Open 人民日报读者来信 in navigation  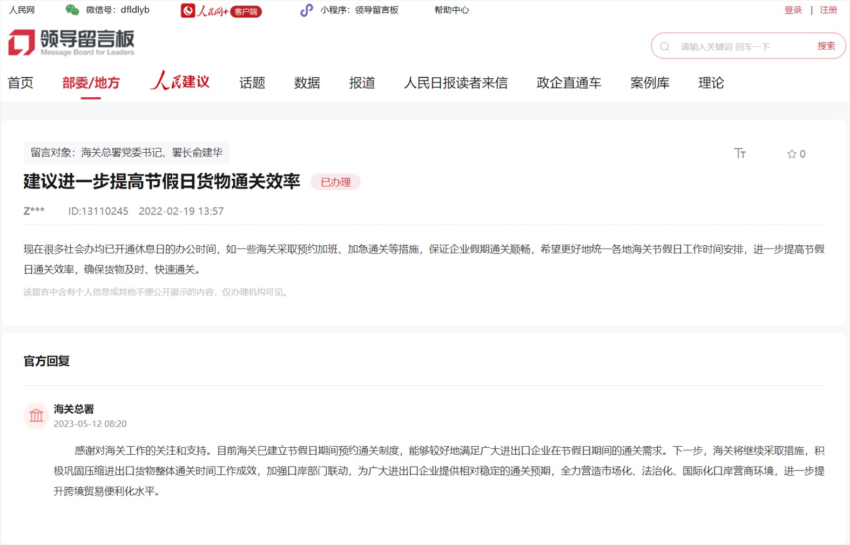pos(456,83)
